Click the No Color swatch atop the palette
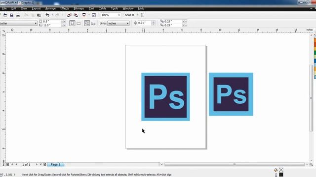The image size is (316, 177). point(315,36)
